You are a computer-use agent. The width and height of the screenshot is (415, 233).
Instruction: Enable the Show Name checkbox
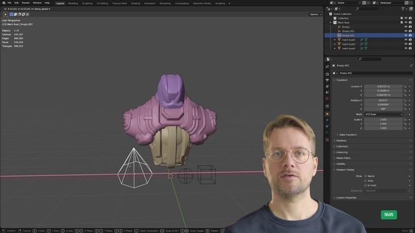pos(366,176)
